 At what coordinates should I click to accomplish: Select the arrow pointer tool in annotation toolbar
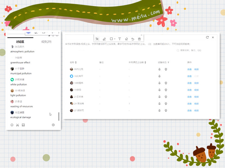(x=97, y=39)
